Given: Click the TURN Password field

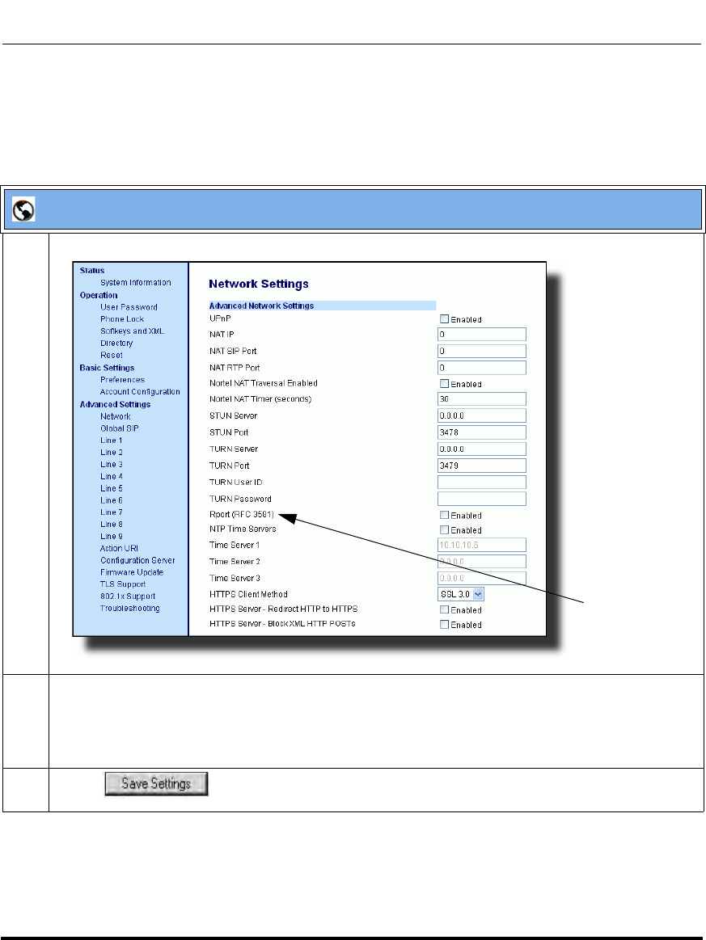Looking at the screenshot, I should point(482,499).
